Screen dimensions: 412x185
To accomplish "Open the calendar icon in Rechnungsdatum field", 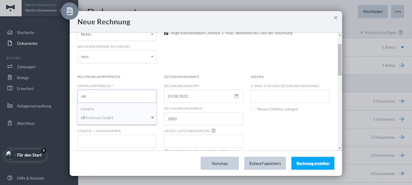I will 236,96.
